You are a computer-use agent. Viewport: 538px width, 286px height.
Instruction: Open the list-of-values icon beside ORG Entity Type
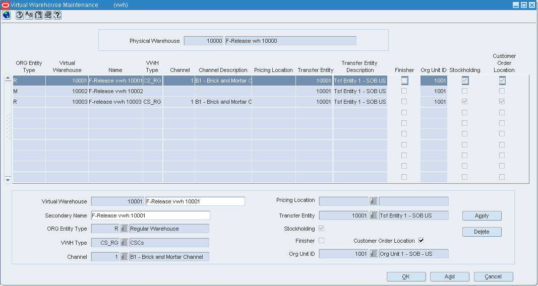point(124,229)
